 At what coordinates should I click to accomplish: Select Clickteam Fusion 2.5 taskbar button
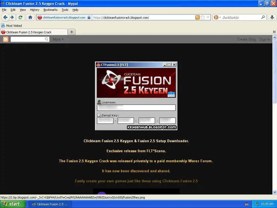click(50, 204)
